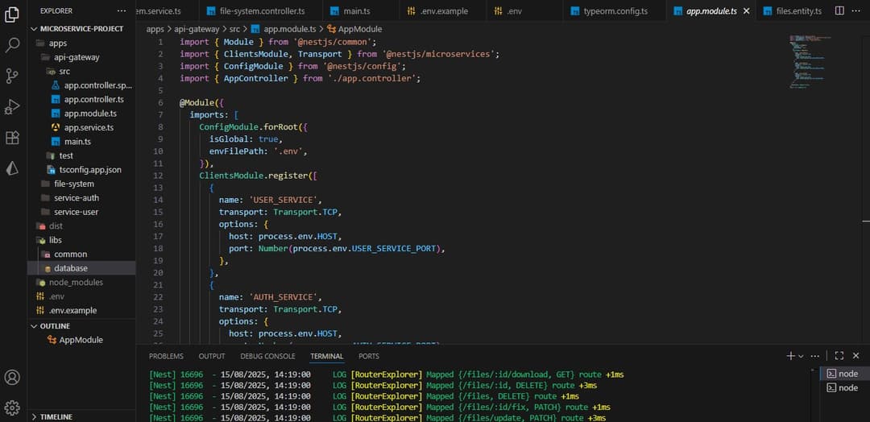Click the src breadcrumb segment

[234, 29]
